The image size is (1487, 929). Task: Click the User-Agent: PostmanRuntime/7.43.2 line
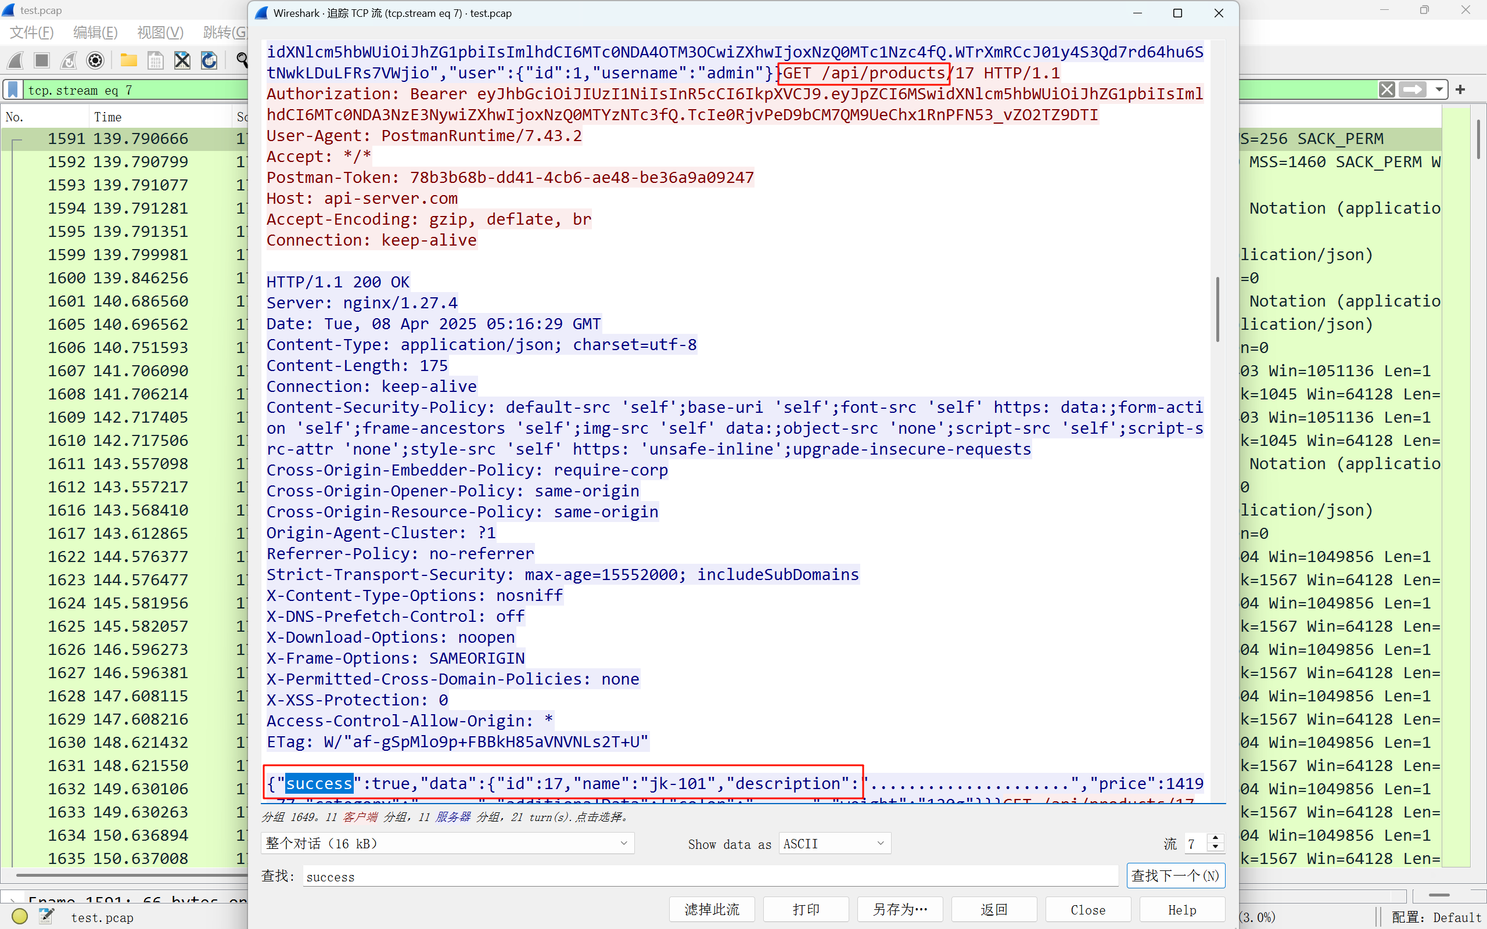point(424,136)
